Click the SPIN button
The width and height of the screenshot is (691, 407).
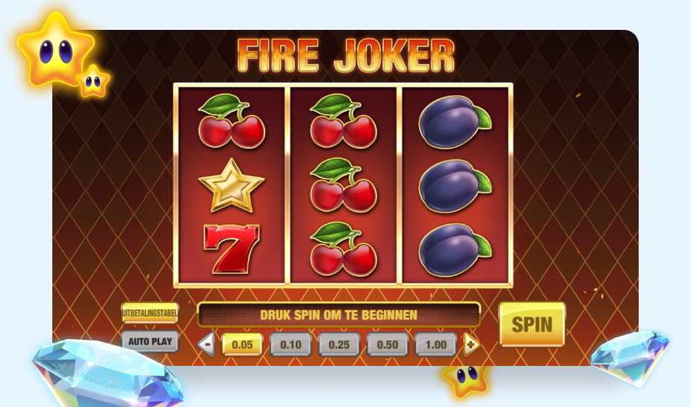(531, 324)
